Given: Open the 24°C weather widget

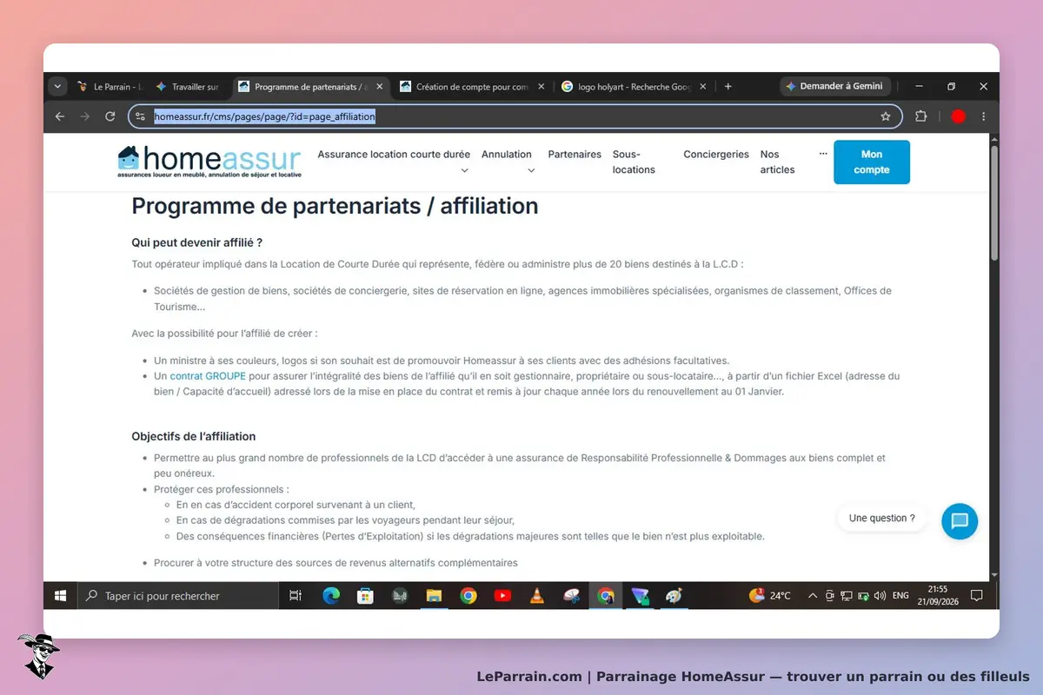Looking at the screenshot, I should (770, 596).
